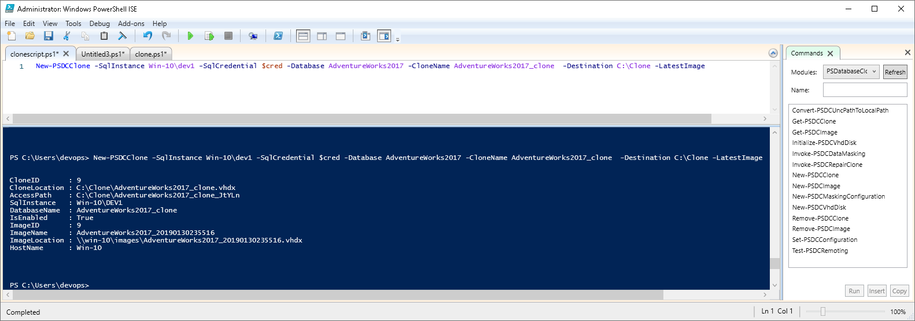The height and width of the screenshot is (321, 915).
Task: Select Convert-PSDCUncPathToLocalPath in the command list
Action: (840, 110)
